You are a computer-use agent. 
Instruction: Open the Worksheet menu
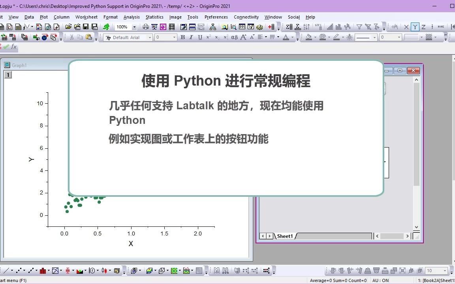coord(86,17)
